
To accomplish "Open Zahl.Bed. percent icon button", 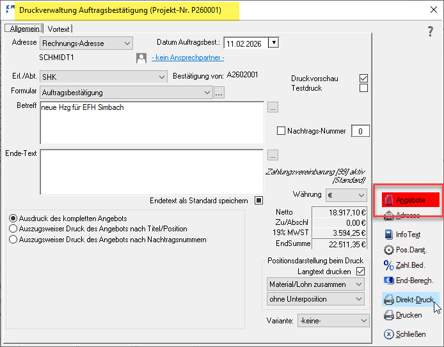I will click(x=404, y=265).
